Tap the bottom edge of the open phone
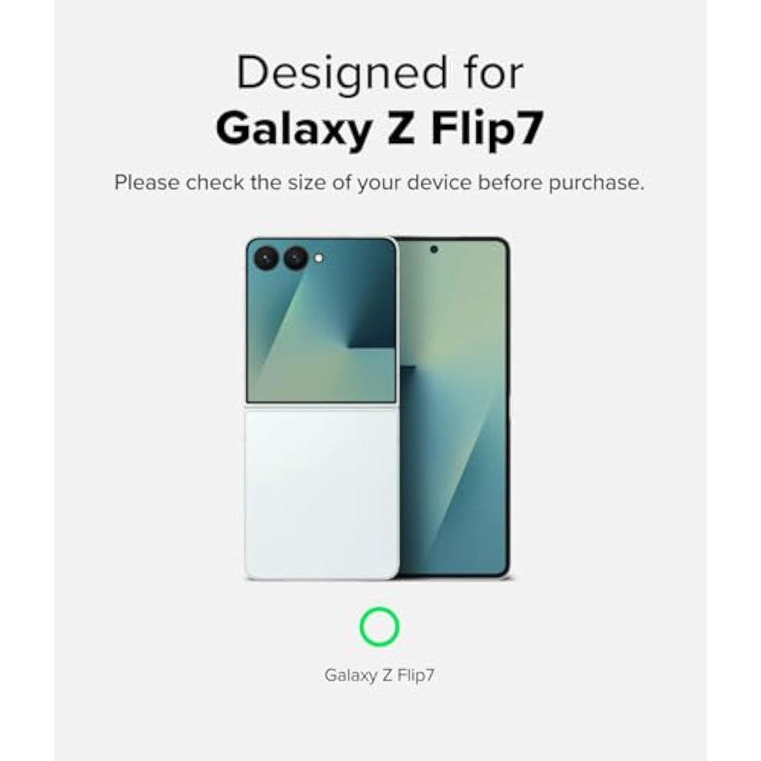Image resolution: width=761 pixels, height=761 pixels. (x=454, y=576)
